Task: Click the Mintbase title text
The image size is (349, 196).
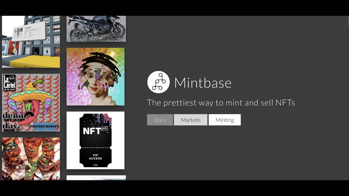Action: tap(203, 83)
